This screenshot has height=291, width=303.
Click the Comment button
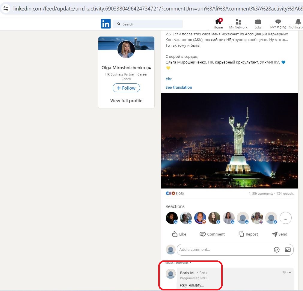click(x=212, y=234)
